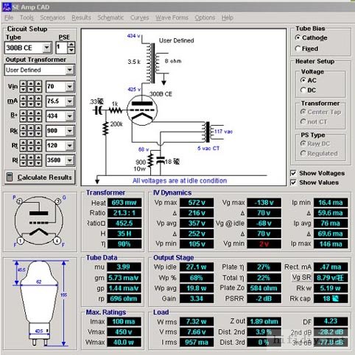Click the Ratio value 21.3 : 1
355x355 pixels.
tap(124, 213)
